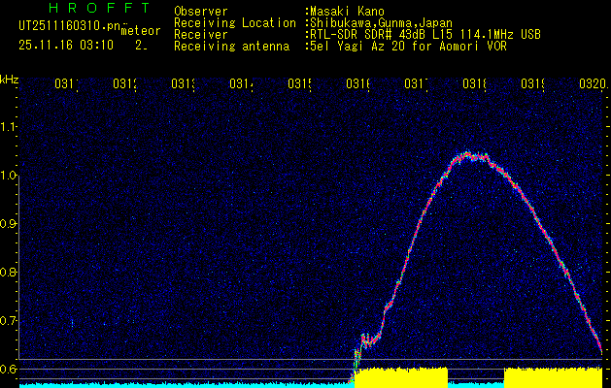Click the first time marker on axis
The width and height of the screenshot is (611, 388).
pyautogui.click(x=66, y=84)
